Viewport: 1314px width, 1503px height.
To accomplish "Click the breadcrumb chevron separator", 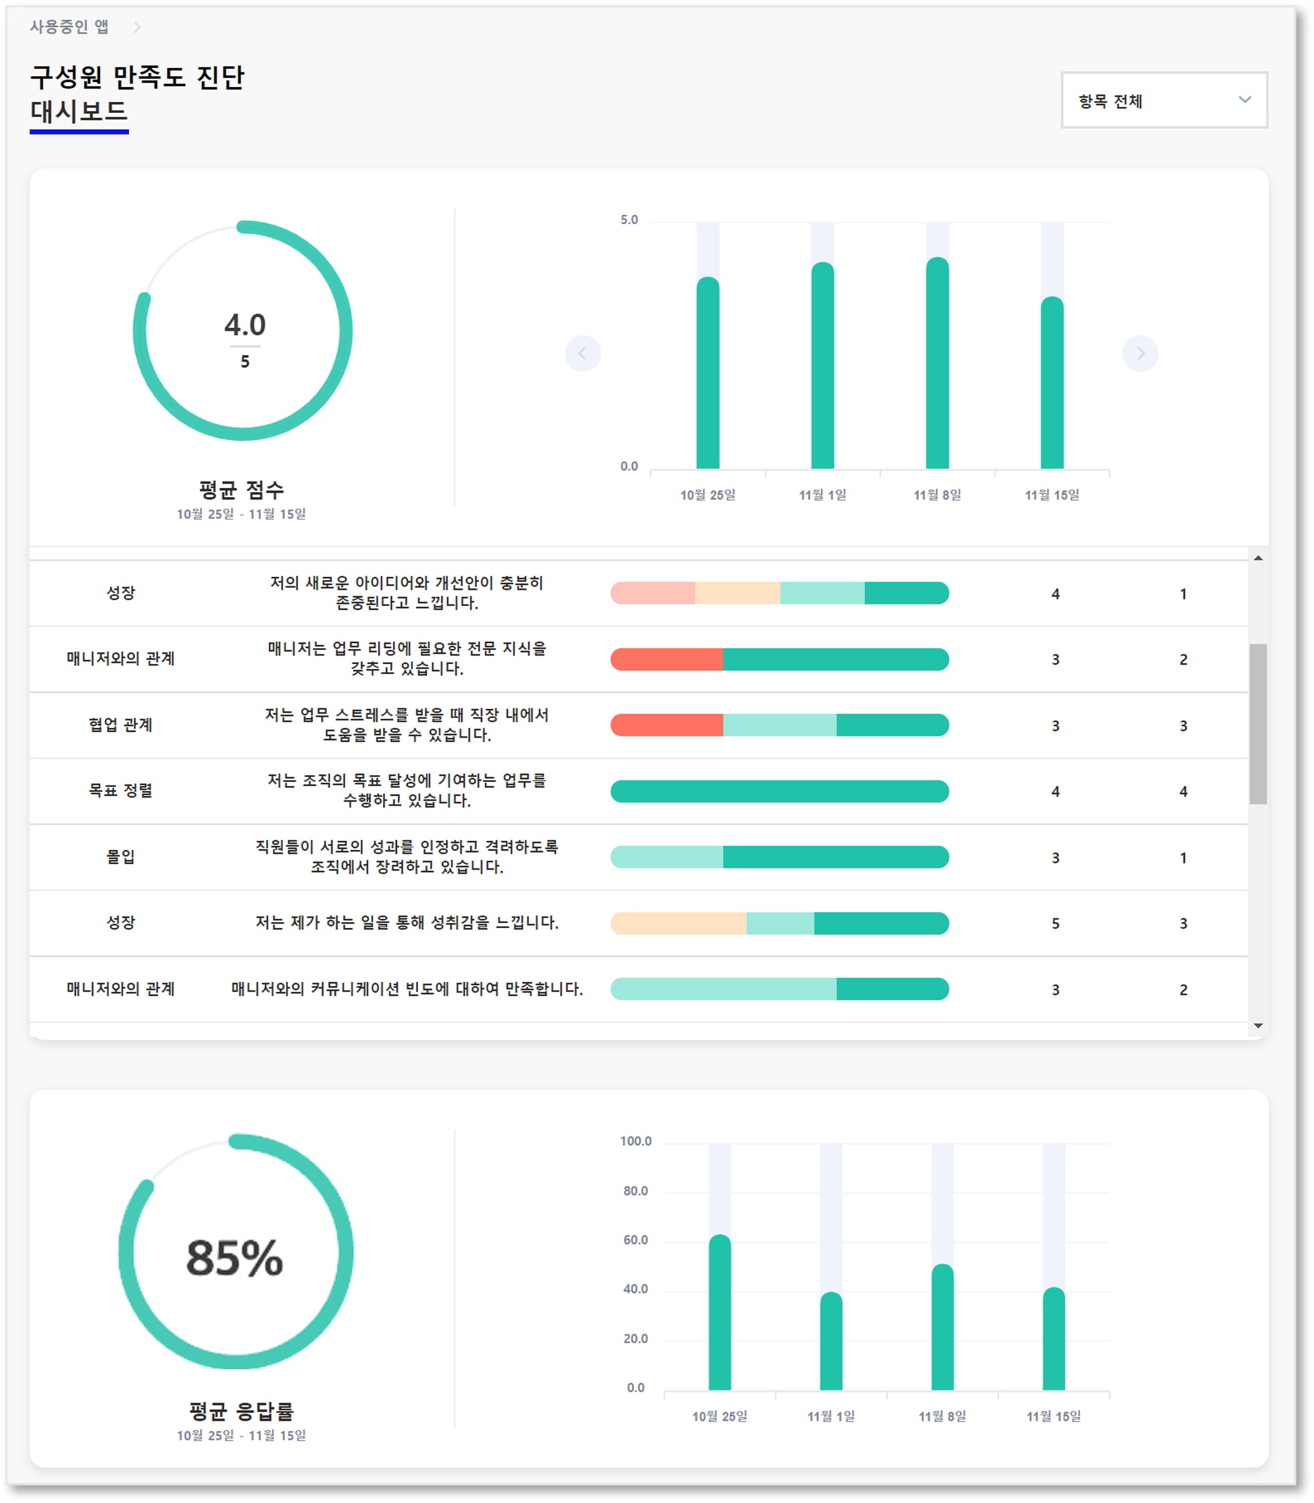I will point(136,28).
